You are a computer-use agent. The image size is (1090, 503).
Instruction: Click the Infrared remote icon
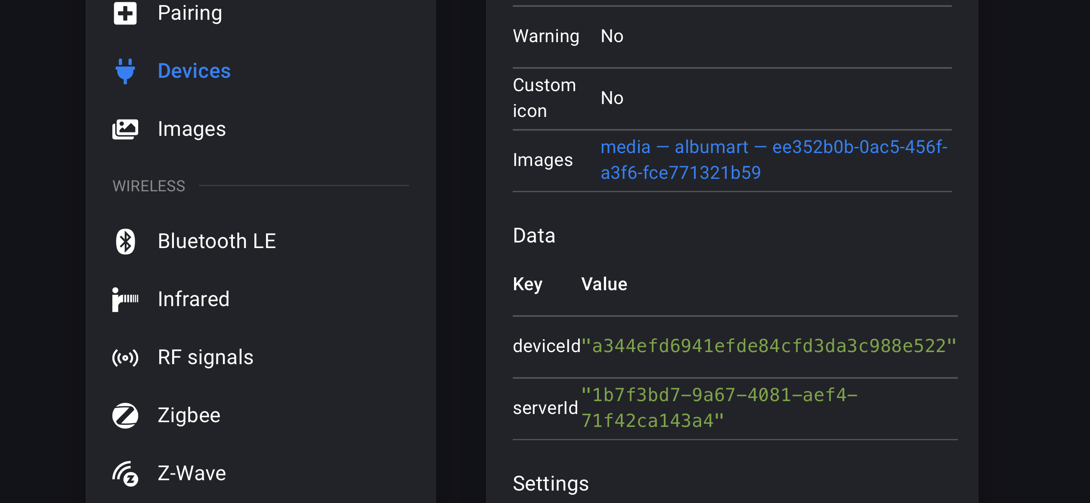coord(125,299)
